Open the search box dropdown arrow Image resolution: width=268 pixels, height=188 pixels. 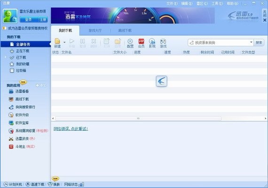click(x=251, y=42)
